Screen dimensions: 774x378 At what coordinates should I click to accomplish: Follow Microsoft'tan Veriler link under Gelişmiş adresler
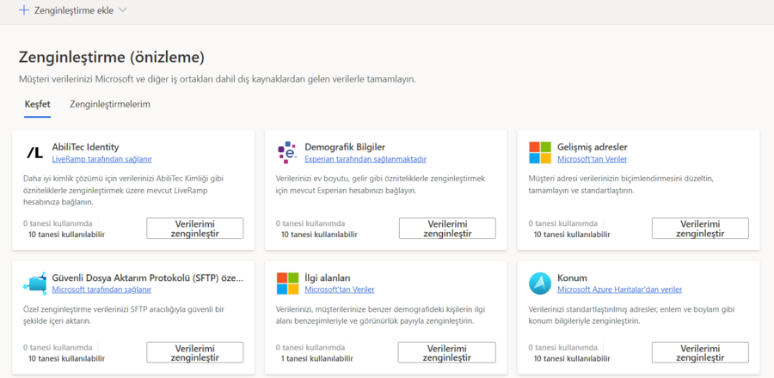tap(593, 159)
